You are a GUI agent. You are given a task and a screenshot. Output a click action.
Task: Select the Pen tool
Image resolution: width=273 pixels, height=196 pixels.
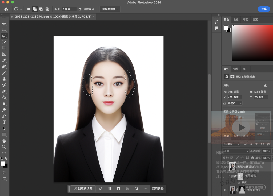[x=4, y=116]
